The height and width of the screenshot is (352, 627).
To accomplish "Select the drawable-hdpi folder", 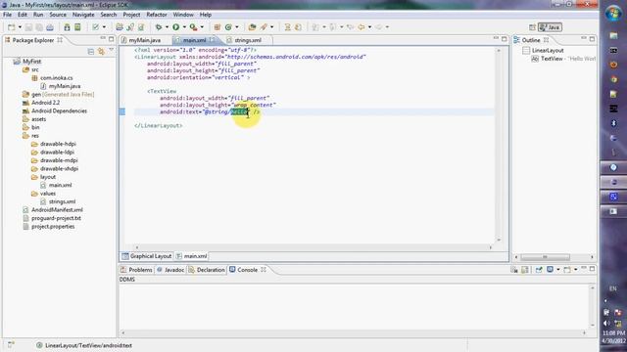I will point(58,144).
